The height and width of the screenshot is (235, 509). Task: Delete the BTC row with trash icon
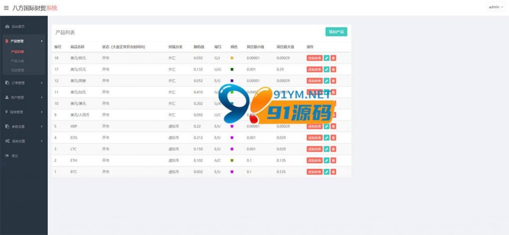point(334,172)
